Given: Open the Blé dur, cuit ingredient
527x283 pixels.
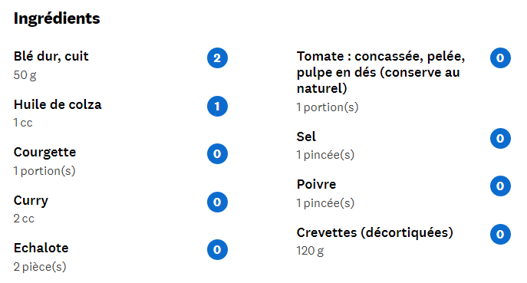Looking at the screenshot, I should point(51,57).
